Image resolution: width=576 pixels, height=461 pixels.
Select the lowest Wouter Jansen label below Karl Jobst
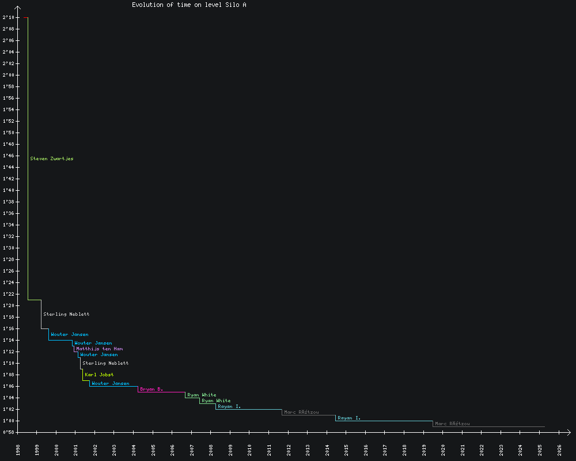111,383
